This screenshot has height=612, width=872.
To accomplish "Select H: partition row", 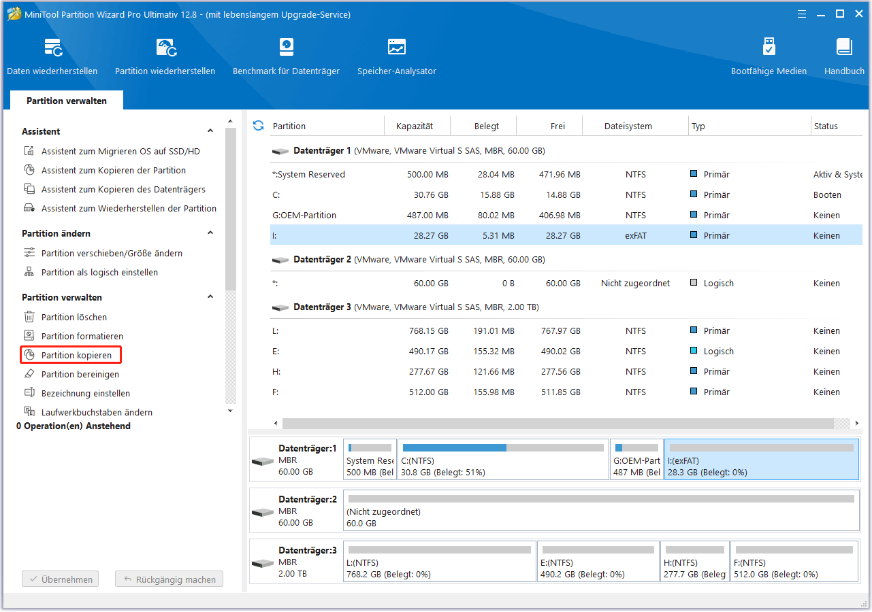I will (566, 372).
